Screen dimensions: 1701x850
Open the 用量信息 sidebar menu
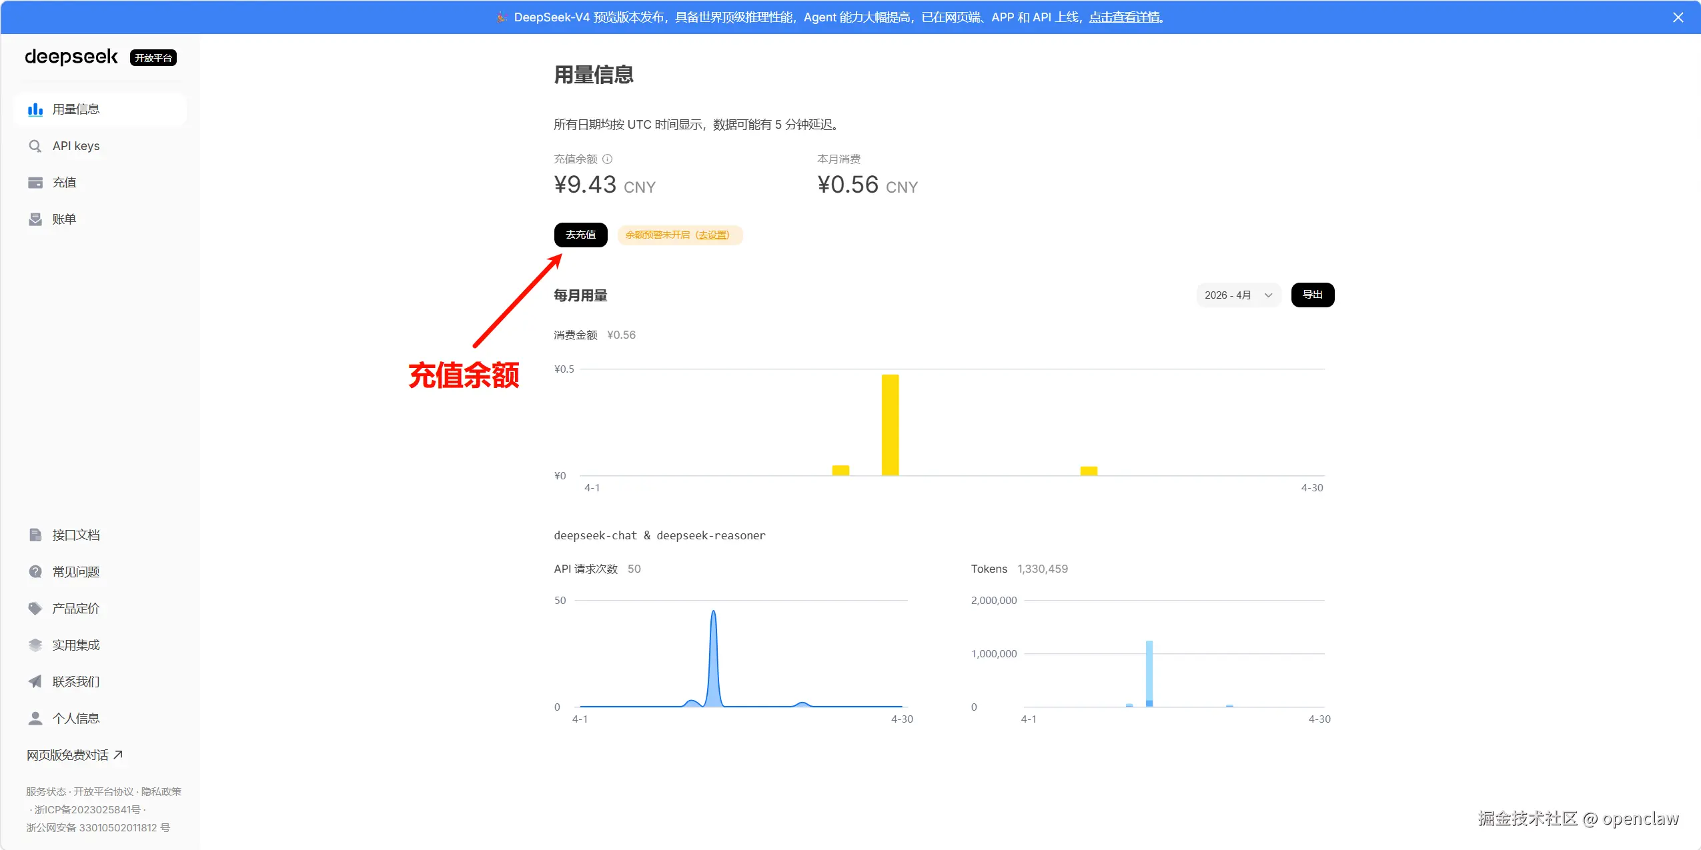coord(100,109)
